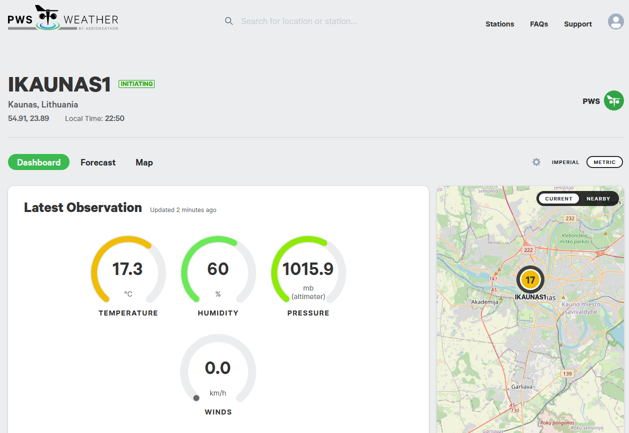Click the PWS label beside station badge
Screen dimensions: 629x433
click(591, 101)
